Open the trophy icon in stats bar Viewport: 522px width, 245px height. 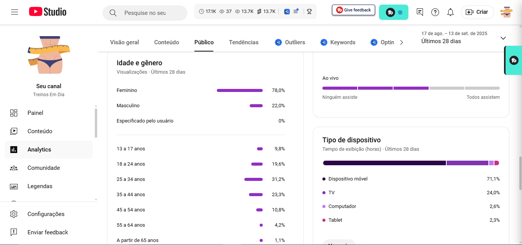coord(309,11)
